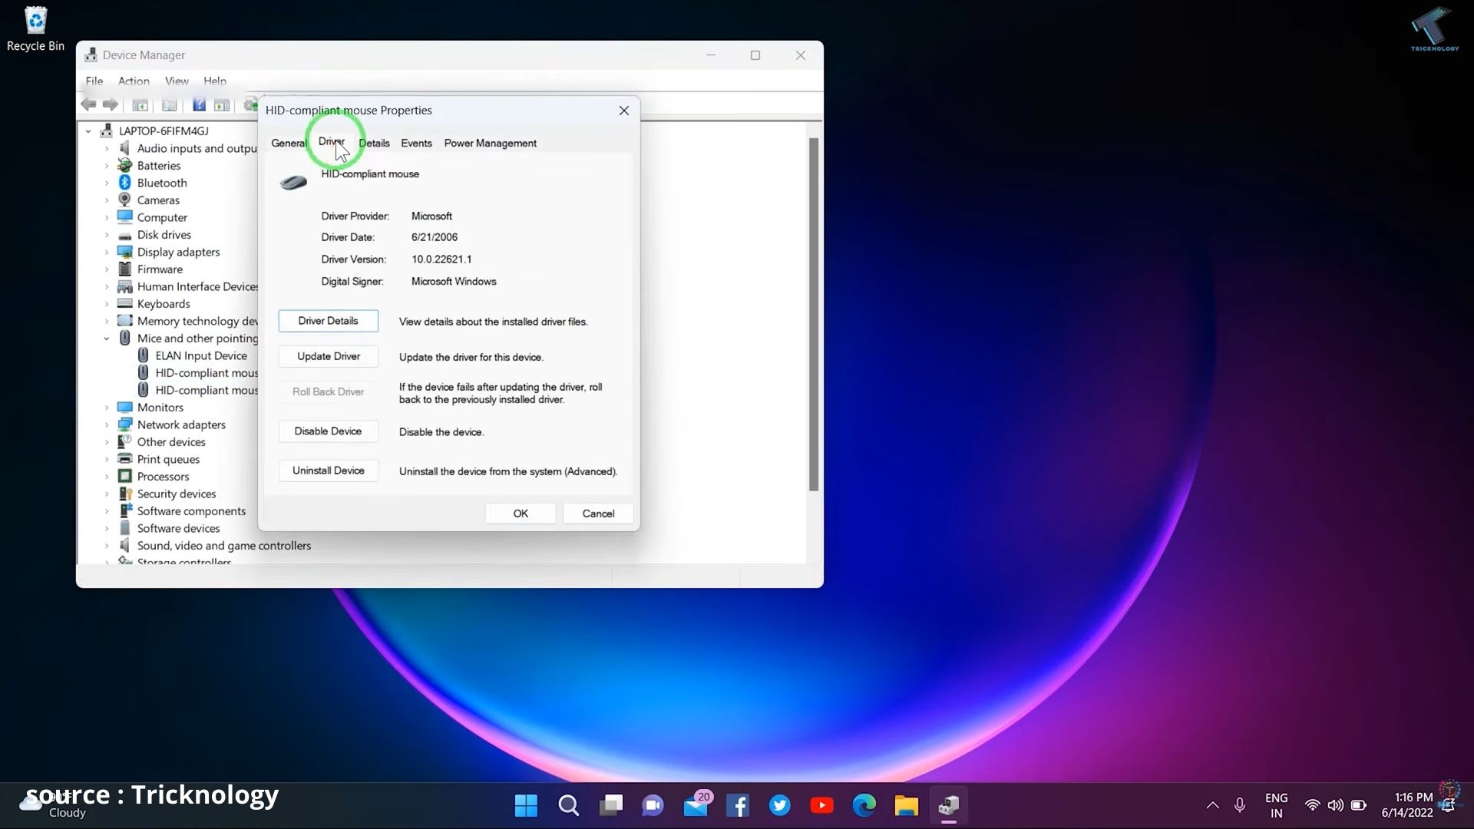
Task: Confirm the dialog with OK
Action: point(521,514)
